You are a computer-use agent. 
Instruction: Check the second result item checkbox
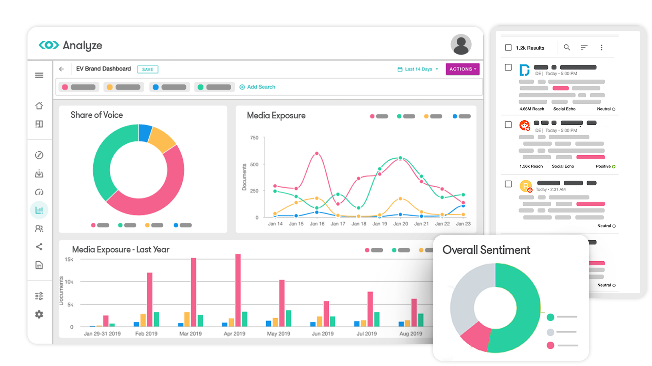coord(508,125)
